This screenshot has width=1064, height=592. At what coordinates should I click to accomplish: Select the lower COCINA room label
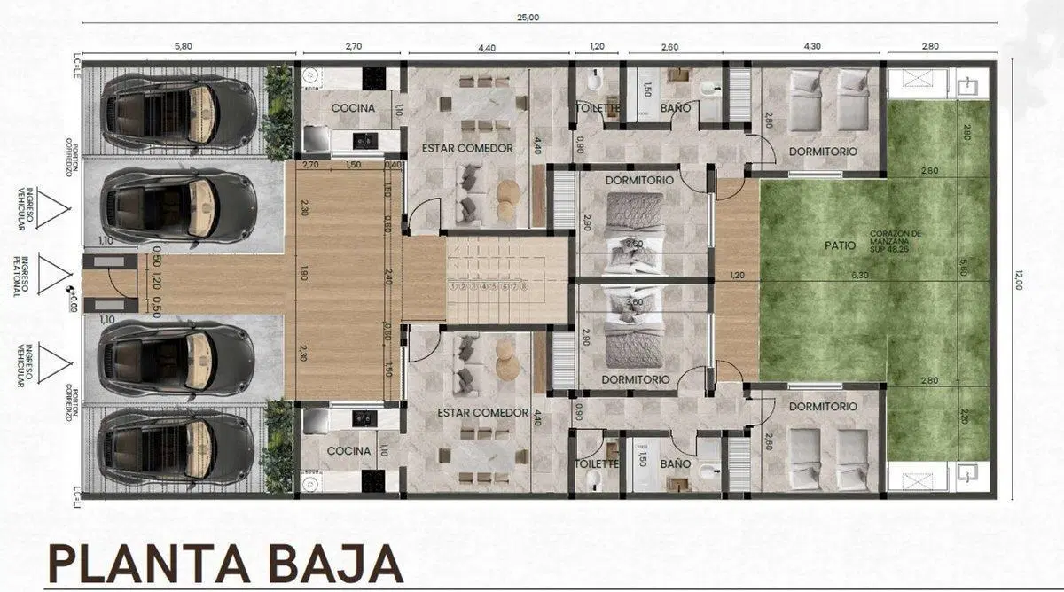348,451
